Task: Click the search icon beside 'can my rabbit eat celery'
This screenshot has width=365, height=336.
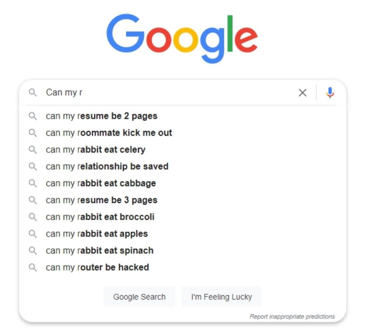Action: (x=33, y=149)
